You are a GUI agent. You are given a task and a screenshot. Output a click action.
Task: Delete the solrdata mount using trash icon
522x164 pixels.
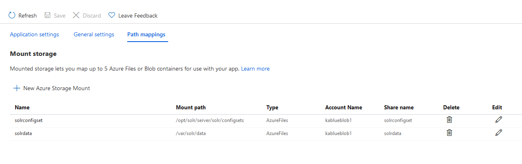click(449, 133)
